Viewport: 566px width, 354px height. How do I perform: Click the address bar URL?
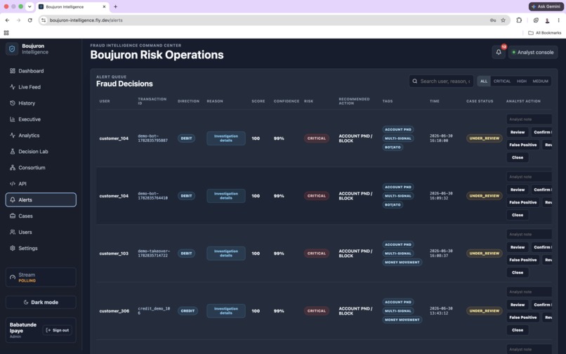86,20
